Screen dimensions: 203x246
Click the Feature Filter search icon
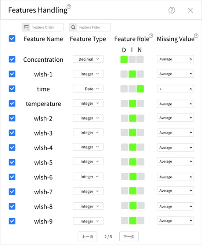click(73, 27)
